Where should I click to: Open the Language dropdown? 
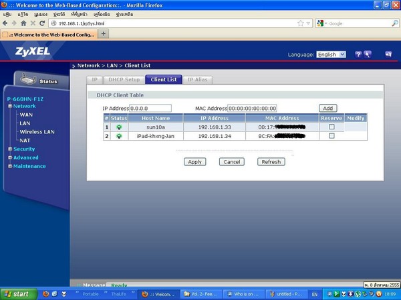331,55
